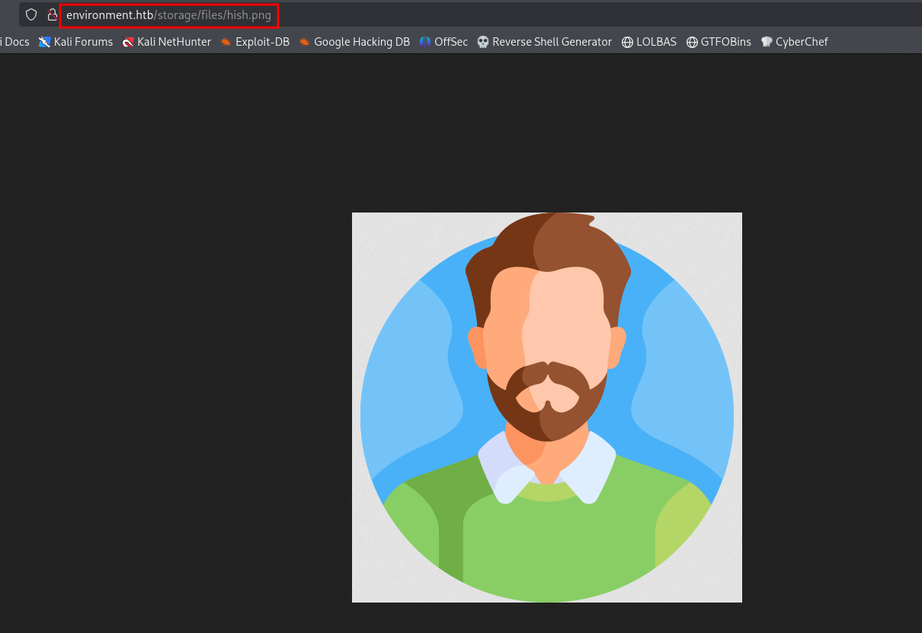This screenshot has width=922, height=633.
Task: Click the tracking protection shield icon
Action: [x=31, y=14]
